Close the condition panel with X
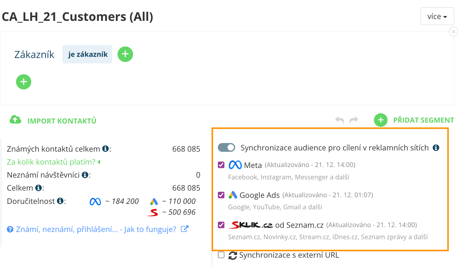The width and height of the screenshot is (463, 267). point(453,32)
